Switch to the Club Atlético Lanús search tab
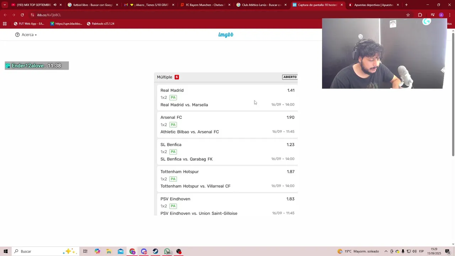 (261, 5)
